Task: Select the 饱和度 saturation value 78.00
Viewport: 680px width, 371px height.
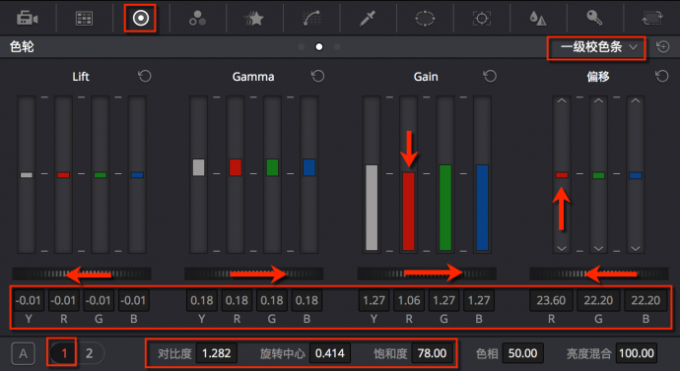Action: click(x=432, y=353)
